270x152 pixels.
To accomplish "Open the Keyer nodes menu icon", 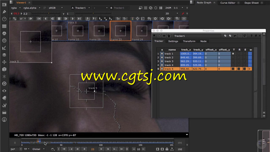I will [4, 48].
